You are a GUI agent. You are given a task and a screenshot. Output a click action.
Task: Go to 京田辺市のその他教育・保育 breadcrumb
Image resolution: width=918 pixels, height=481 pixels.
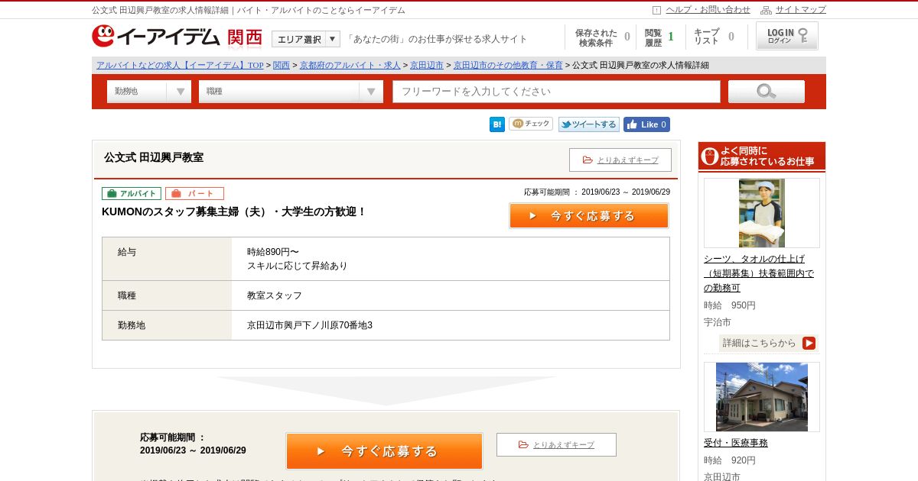coord(508,66)
